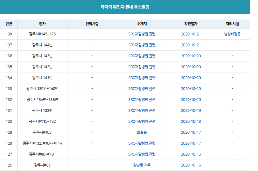Screen dimensions: 258x171
Task: Click date 2020-10-21 in row 138
Action: pos(191,34)
